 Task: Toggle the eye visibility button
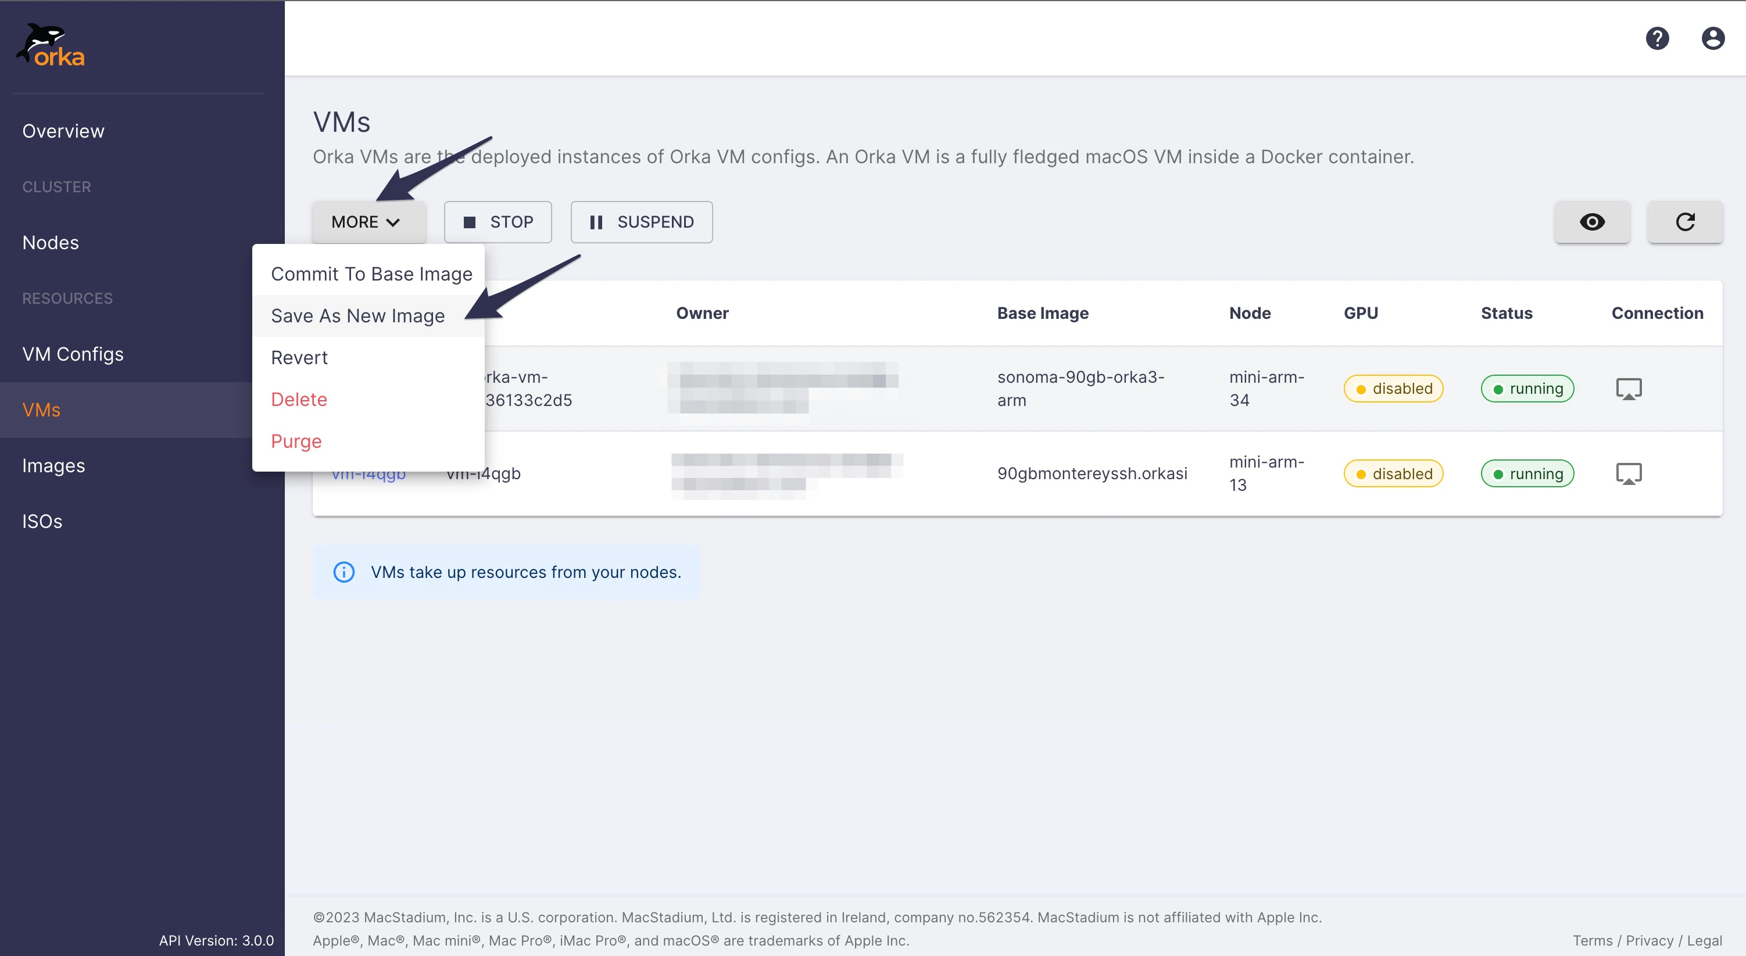click(1591, 221)
